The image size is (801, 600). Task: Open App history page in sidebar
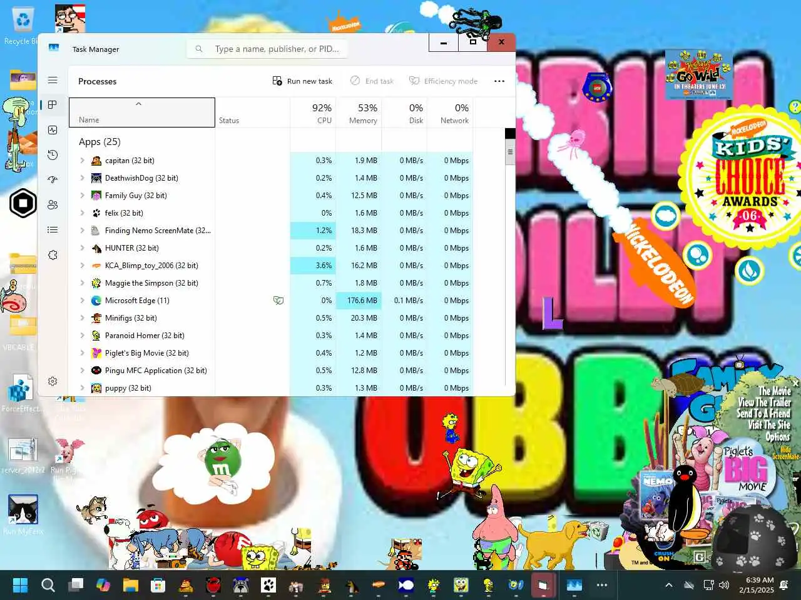point(53,155)
